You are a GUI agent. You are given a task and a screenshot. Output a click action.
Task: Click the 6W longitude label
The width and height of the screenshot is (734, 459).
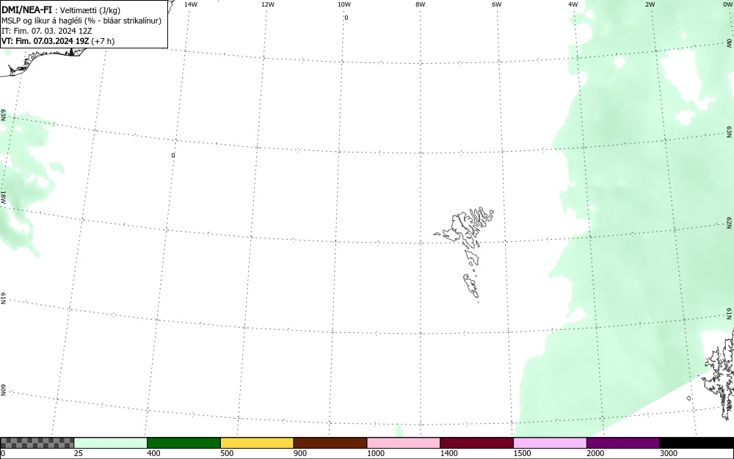coord(497,4)
